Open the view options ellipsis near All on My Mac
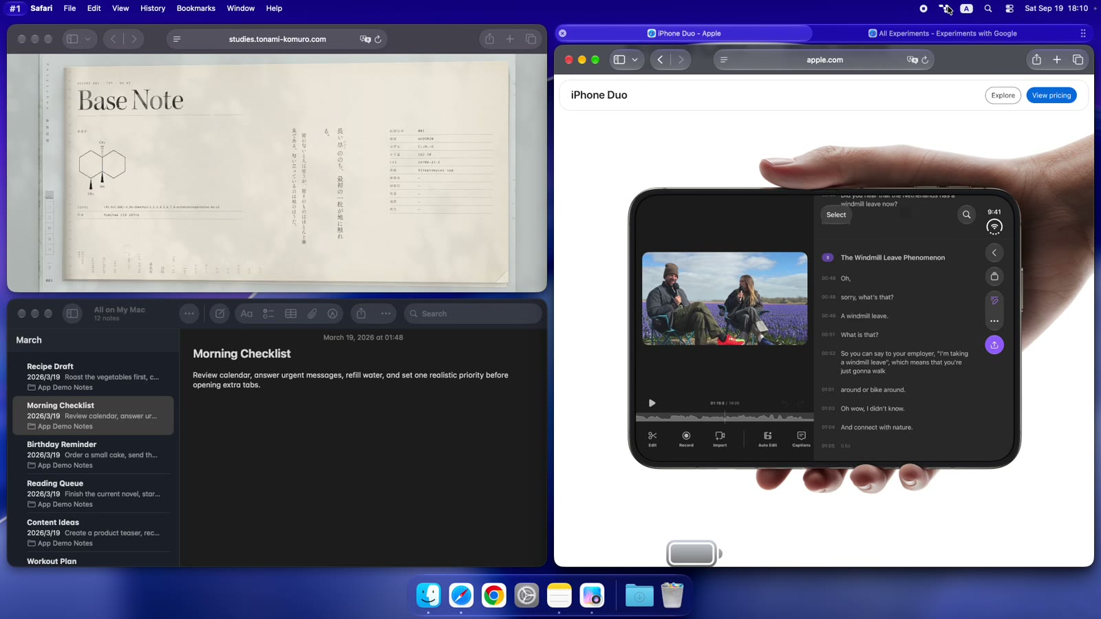Image resolution: width=1101 pixels, height=619 pixels. coord(189,314)
